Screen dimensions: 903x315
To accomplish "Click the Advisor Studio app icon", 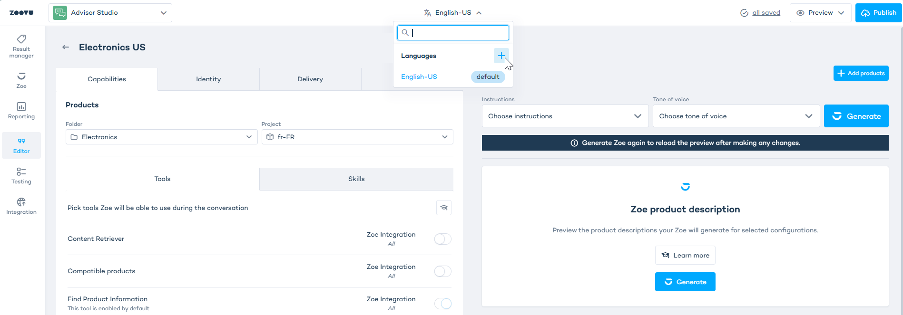I will pyautogui.click(x=60, y=13).
